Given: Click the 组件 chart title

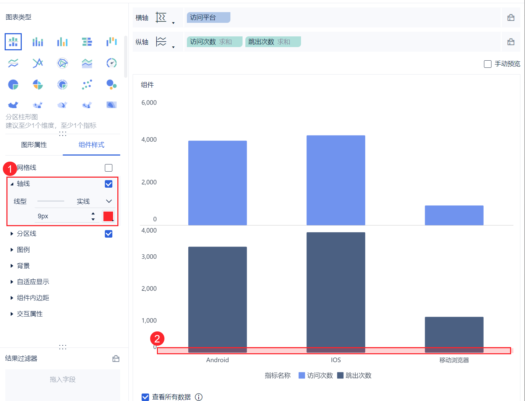Looking at the screenshot, I should (x=147, y=85).
